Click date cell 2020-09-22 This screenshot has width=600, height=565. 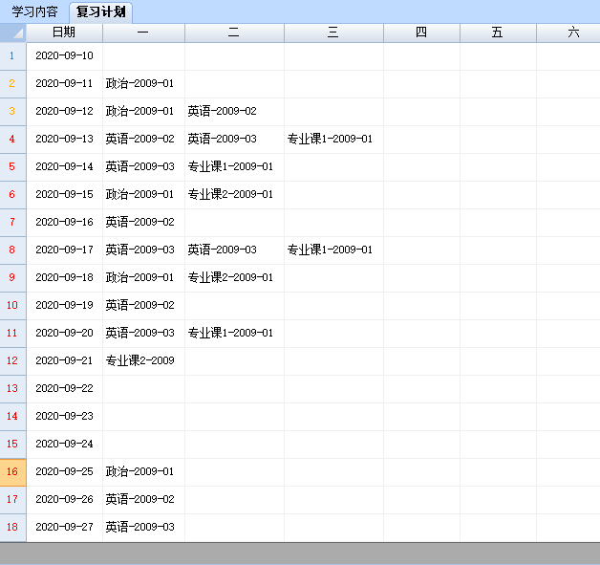point(64,389)
